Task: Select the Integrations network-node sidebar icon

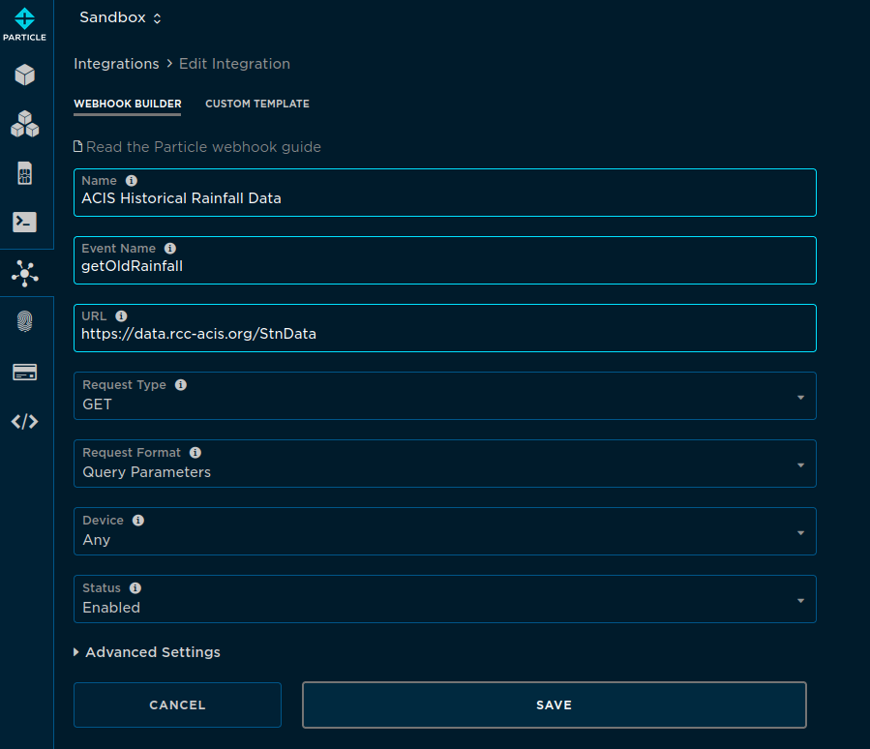Action: [26, 274]
